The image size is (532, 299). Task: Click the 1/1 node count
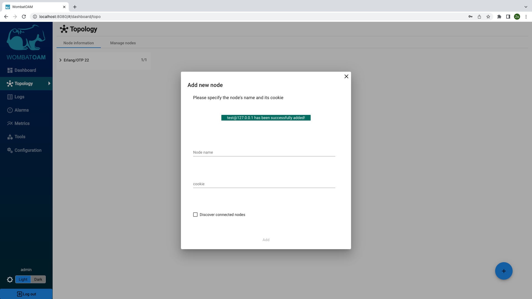144,60
